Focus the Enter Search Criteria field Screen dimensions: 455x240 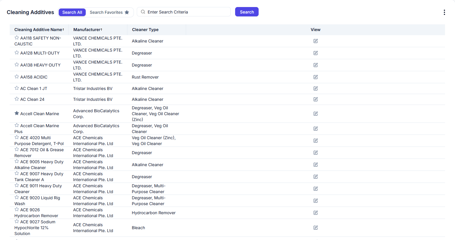point(184,12)
